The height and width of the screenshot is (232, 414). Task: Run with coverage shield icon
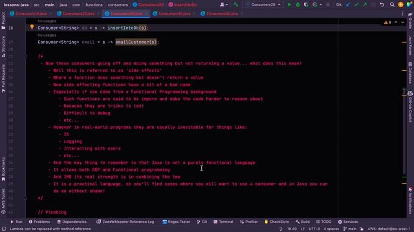pyautogui.click(x=306, y=5)
